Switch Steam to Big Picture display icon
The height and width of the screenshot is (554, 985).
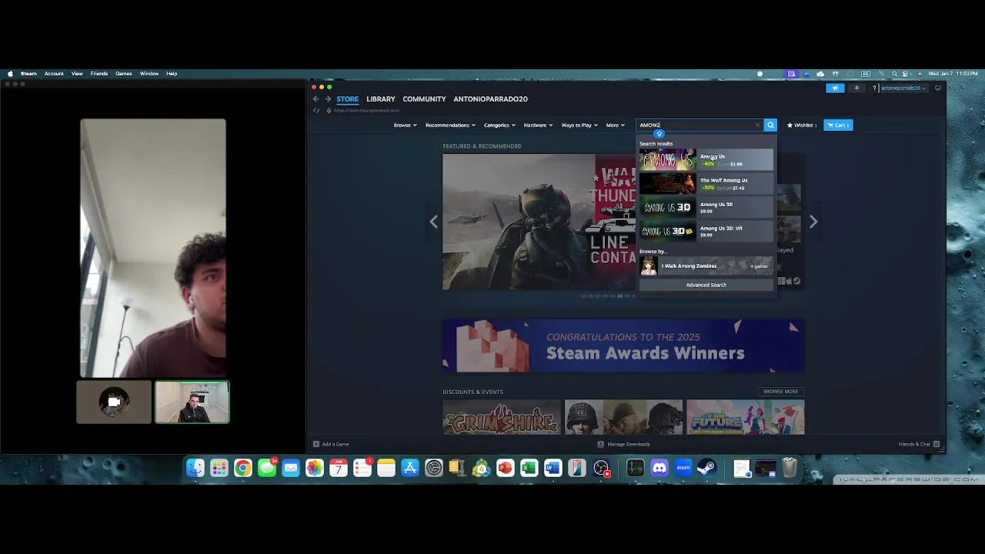[x=937, y=88]
